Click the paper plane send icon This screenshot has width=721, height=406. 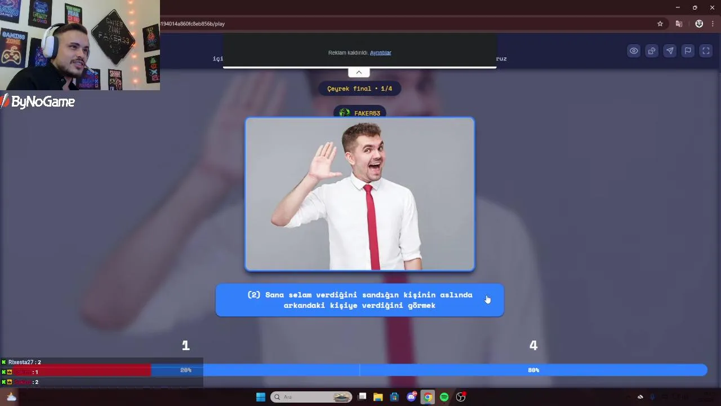[670, 51]
